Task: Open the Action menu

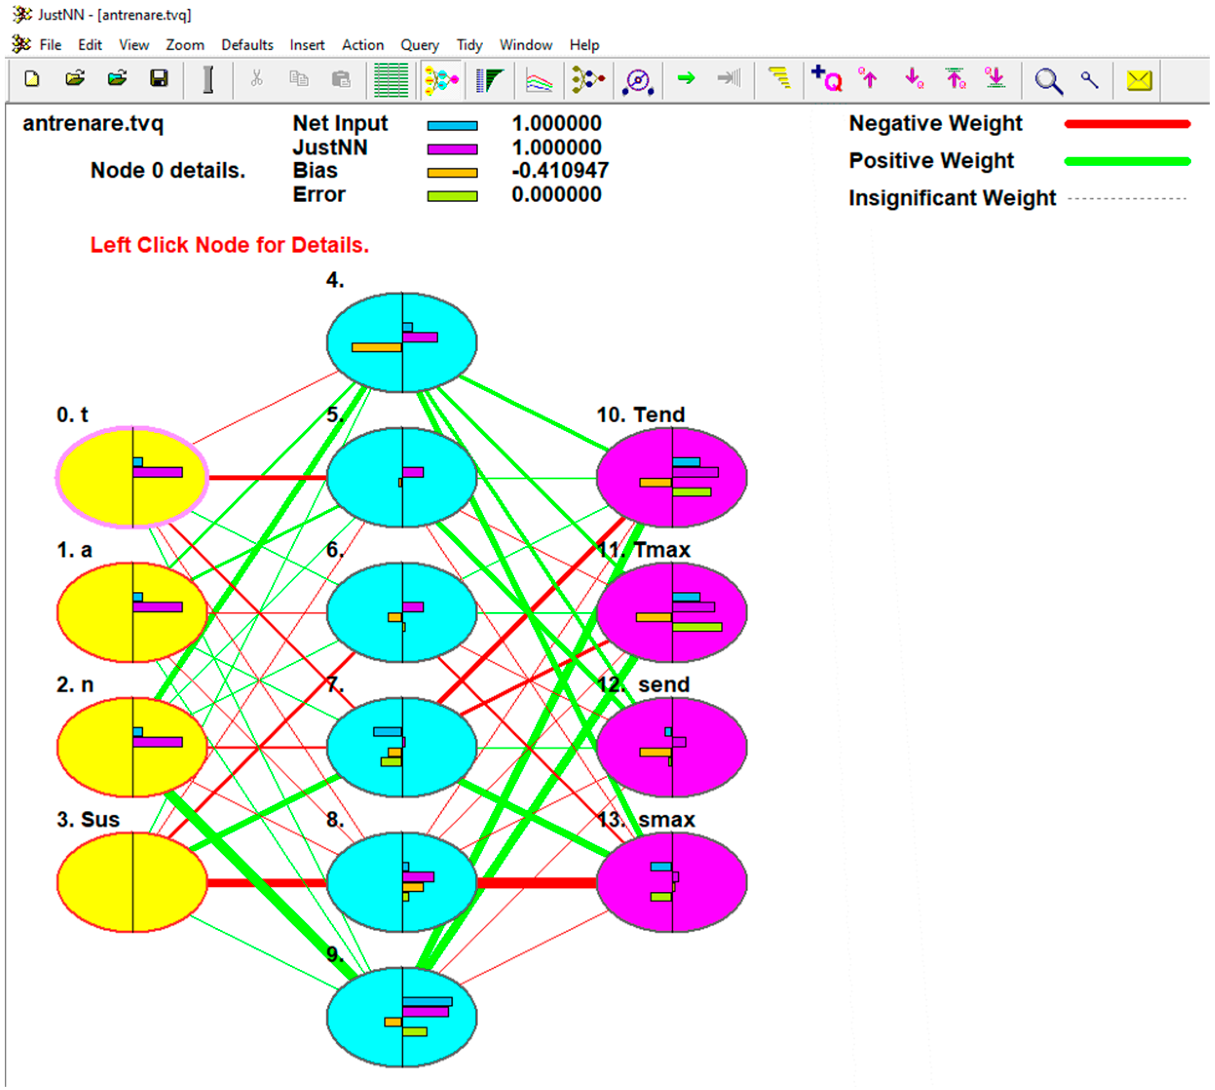Action: 362,45
